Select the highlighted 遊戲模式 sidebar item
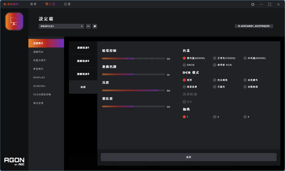Image resolution: width=285 pixels, height=171 pixels. (46, 43)
